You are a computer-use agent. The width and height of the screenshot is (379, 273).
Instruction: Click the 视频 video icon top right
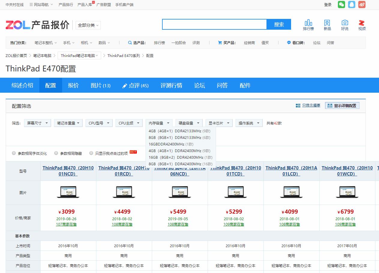point(362,23)
